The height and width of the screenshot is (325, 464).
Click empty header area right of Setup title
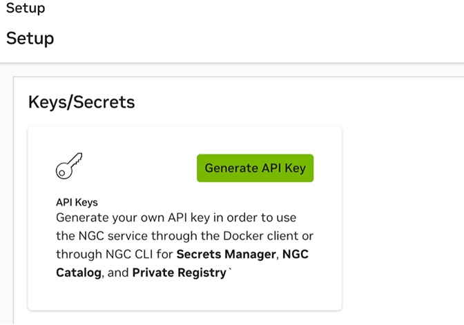click(276, 38)
